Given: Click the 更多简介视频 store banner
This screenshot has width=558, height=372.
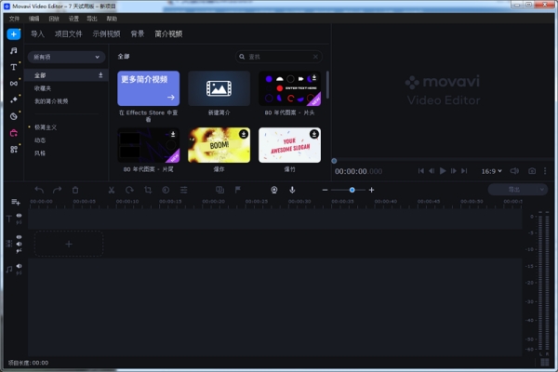Looking at the screenshot, I should pyautogui.click(x=149, y=88).
